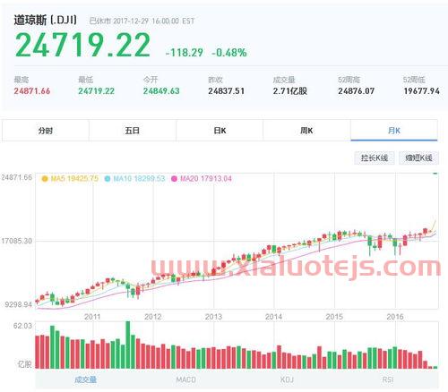Viewport: 448px width, 392px height.
Task: Switch to the 分时 chart tab
Action: coord(46,131)
